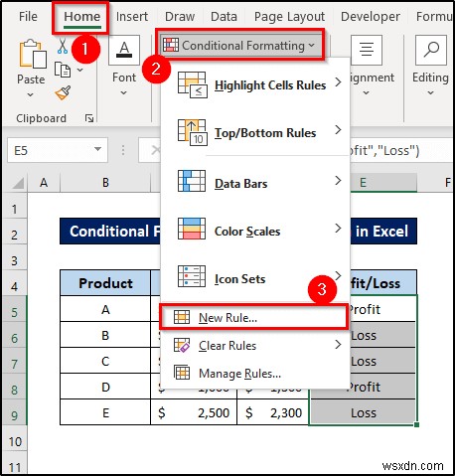Expand Highlight Cells Rules submenu arrow
The height and width of the screenshot is (476, 455).
point(338,81)
